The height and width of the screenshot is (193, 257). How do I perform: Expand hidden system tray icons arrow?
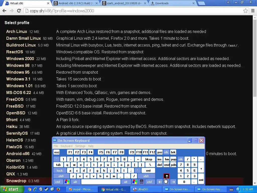(x=238, y=189)
